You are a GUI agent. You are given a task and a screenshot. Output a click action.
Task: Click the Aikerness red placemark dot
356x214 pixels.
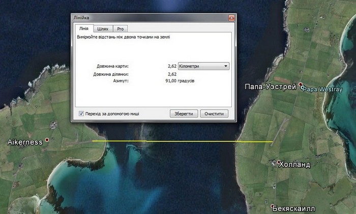coord(47,140)
